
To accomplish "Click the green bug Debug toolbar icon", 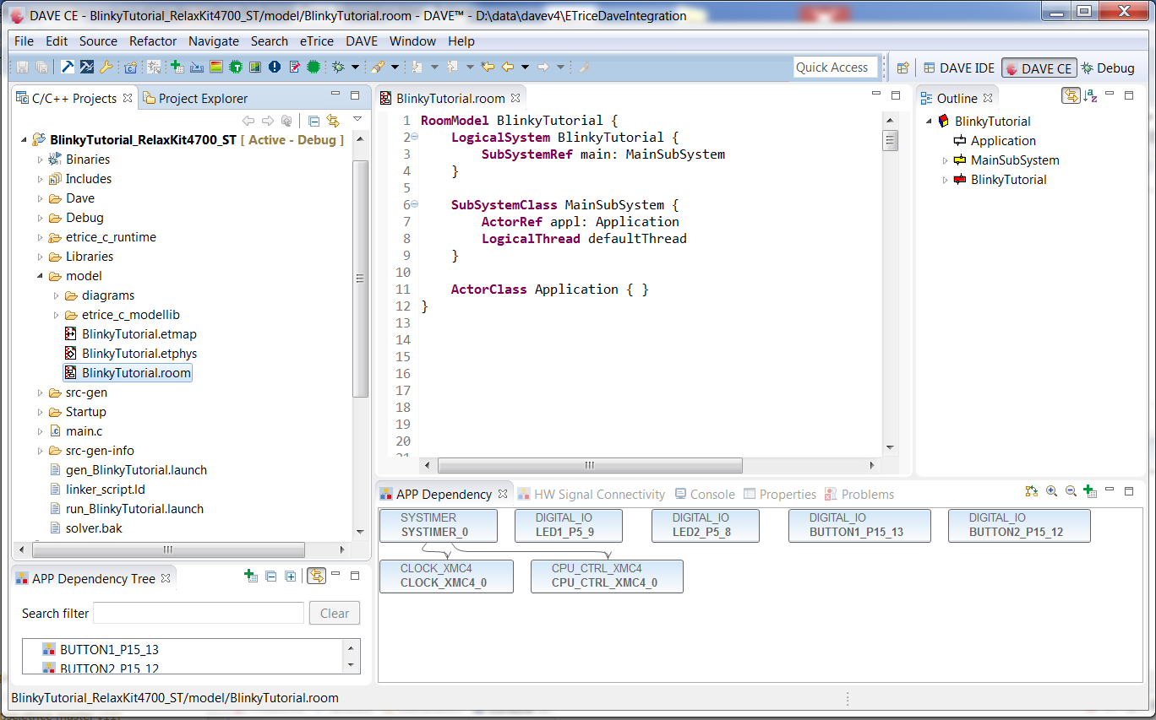I will click(338, 67).
